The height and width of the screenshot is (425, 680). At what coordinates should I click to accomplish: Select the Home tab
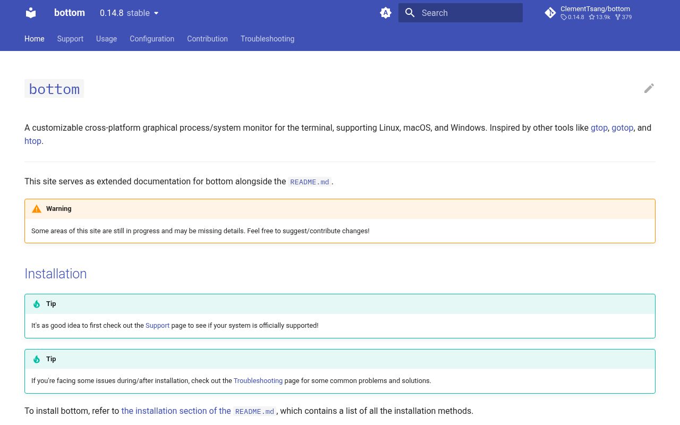[x=35, y=39]
